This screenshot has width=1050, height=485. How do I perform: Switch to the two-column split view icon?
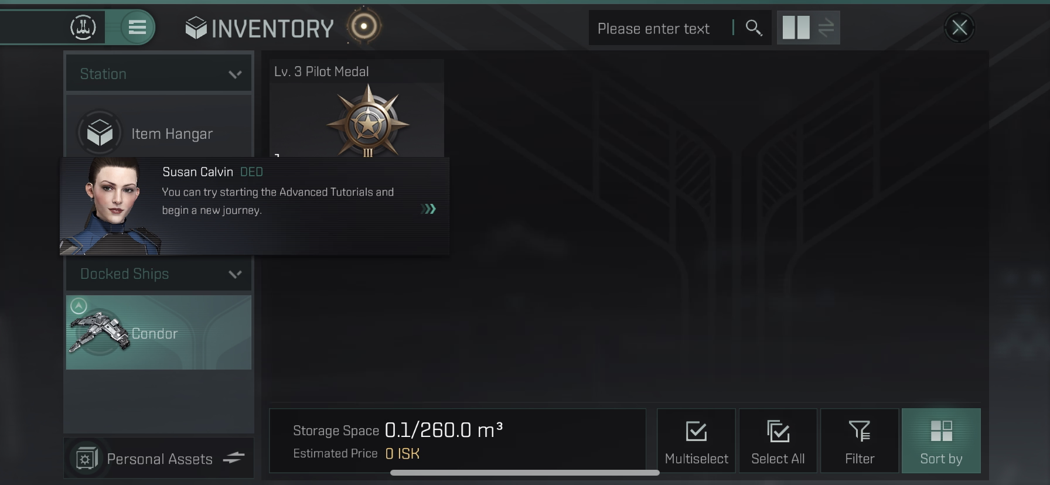point(796,28)
